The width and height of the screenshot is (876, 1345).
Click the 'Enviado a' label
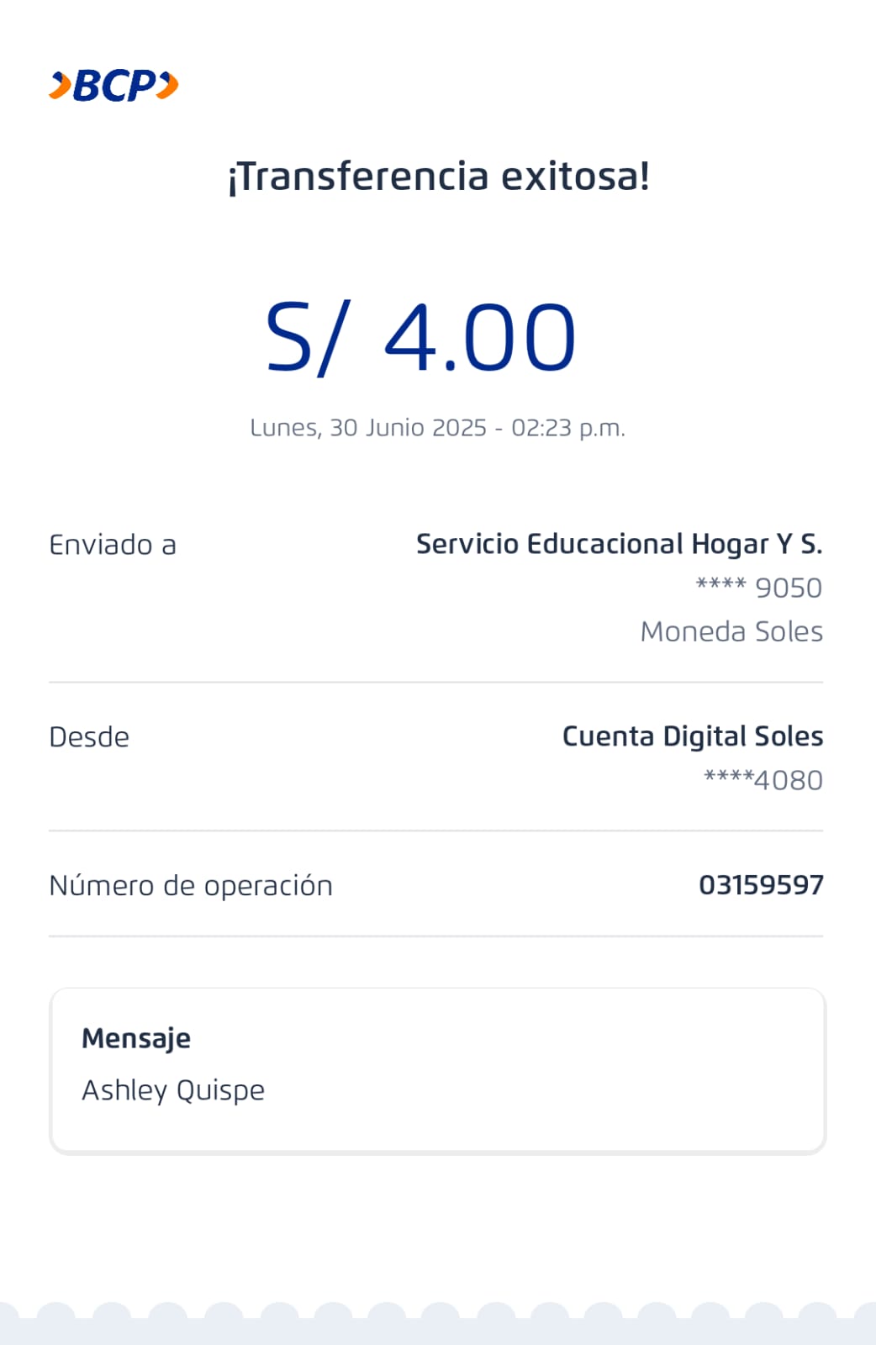coord(113,545)
